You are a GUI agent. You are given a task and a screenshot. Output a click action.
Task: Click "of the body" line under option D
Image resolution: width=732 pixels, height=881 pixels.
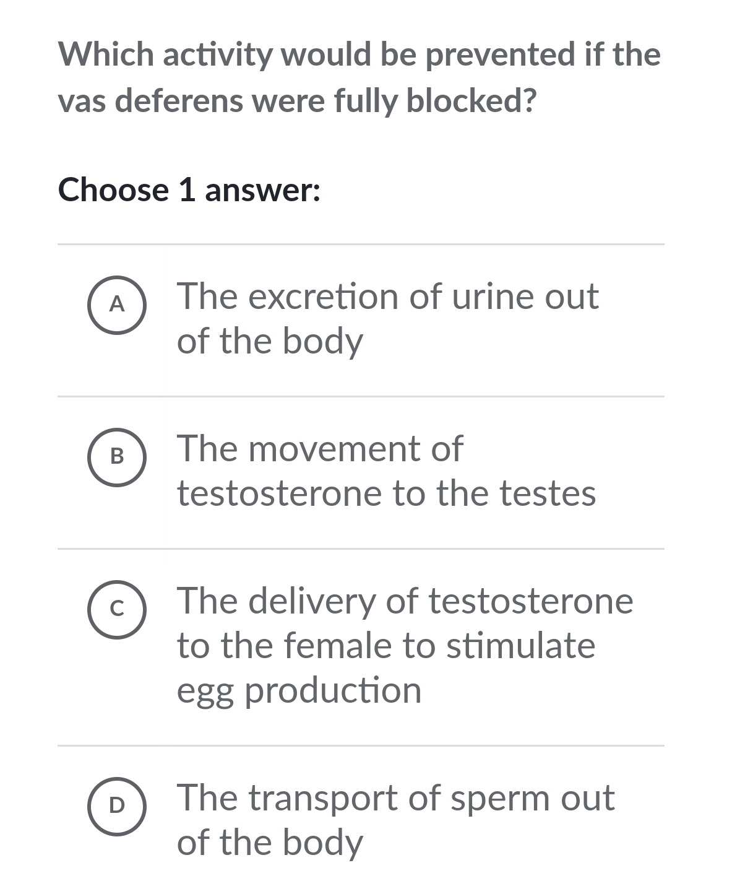point(270,843)
